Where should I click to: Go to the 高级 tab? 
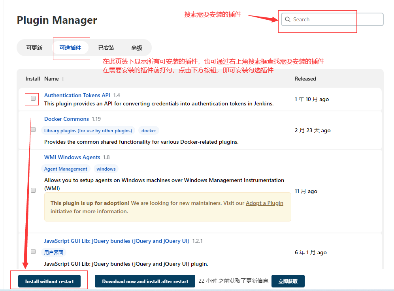[x=137, y=48]
